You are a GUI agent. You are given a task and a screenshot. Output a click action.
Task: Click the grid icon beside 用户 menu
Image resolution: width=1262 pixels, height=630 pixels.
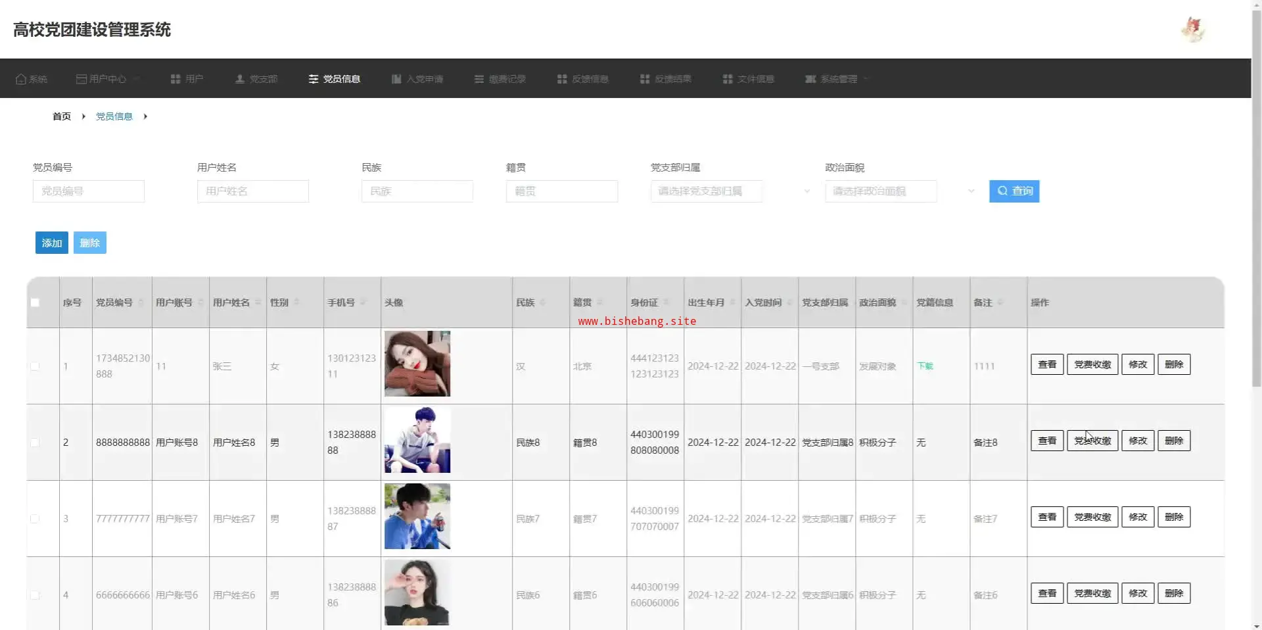175,79
